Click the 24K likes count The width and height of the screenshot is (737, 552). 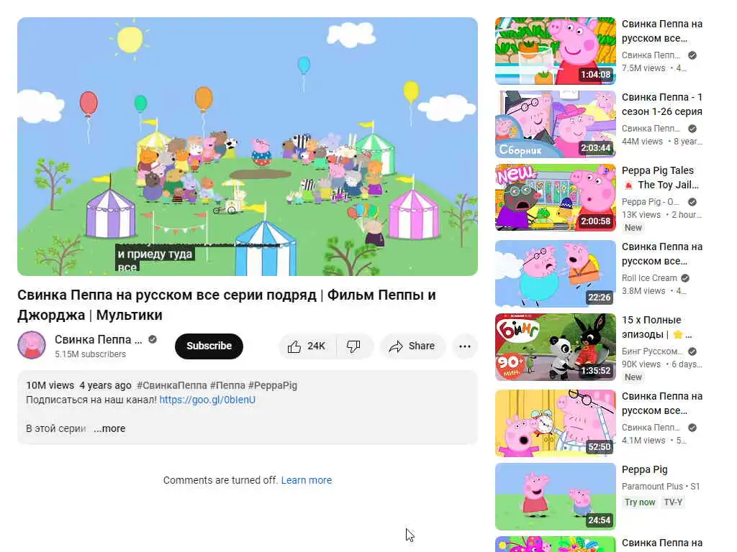317,346
